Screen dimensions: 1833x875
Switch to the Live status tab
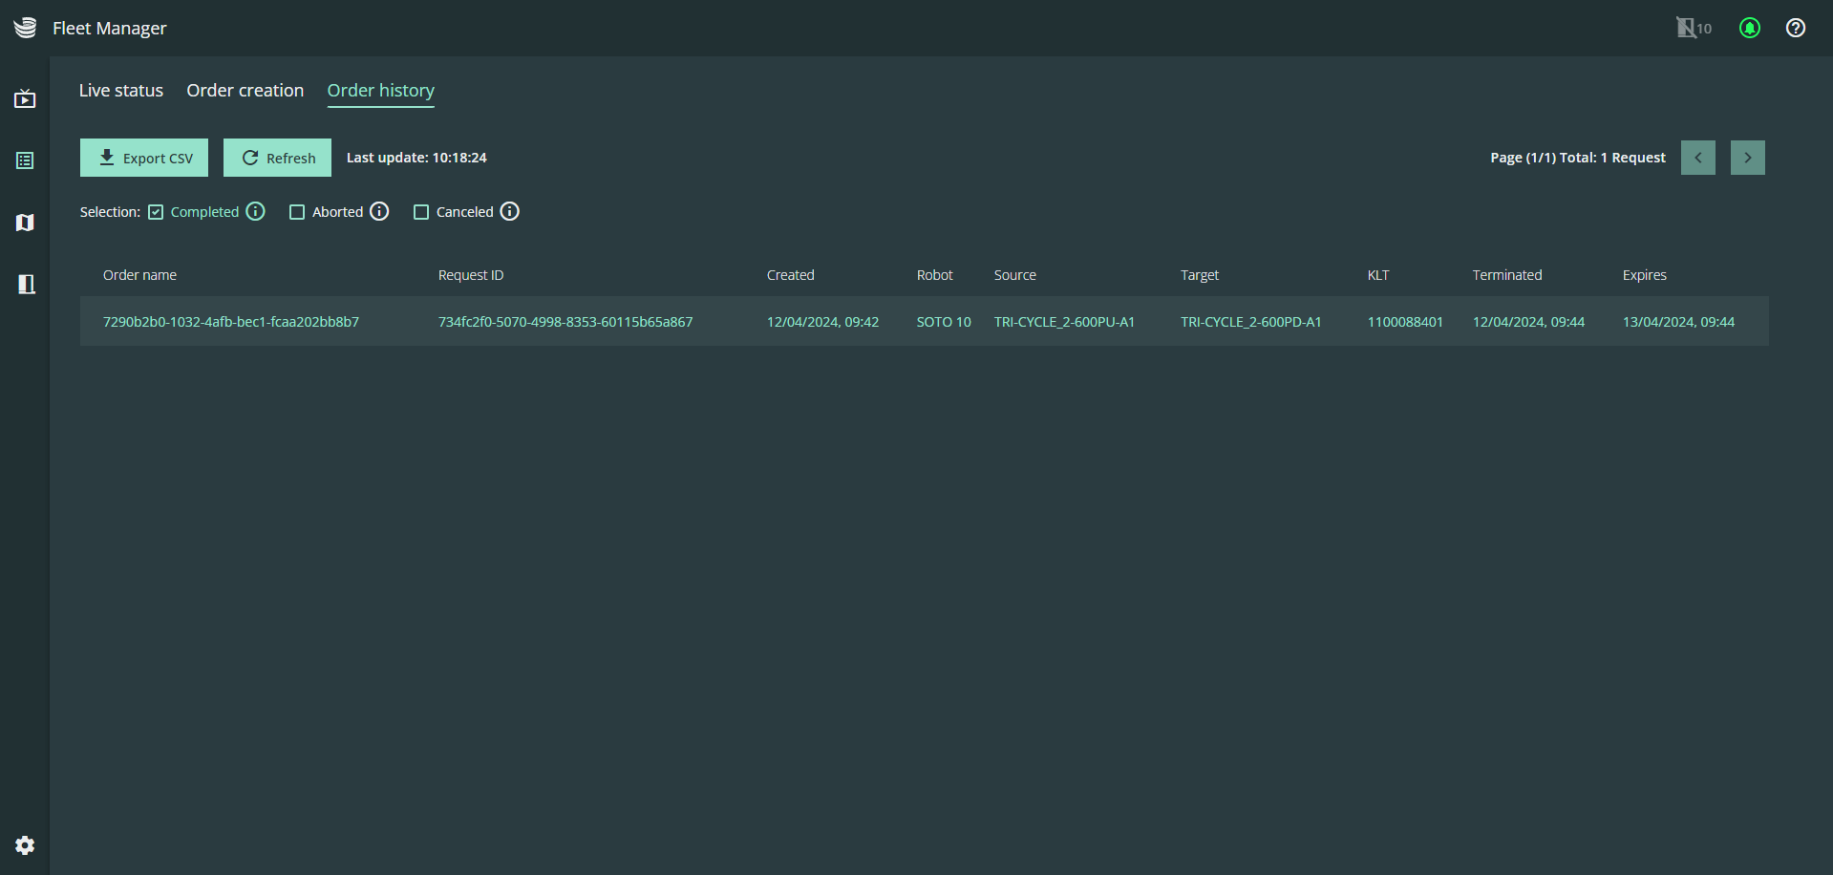click(121, 91)
